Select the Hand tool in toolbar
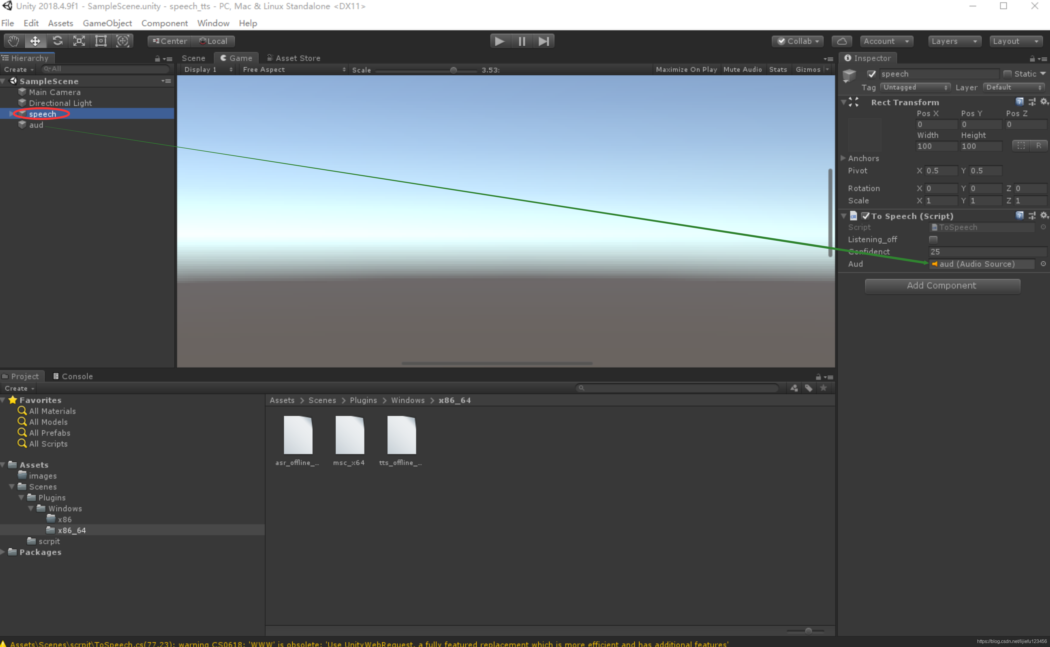 [14, 41]
